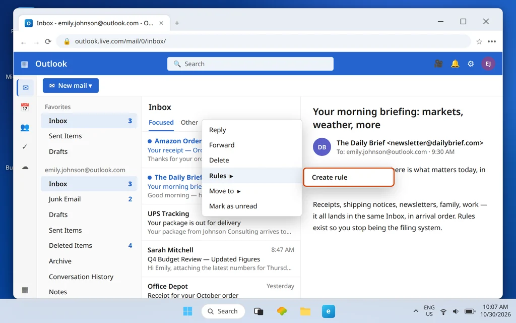Open the Archive folder
The image size is (516, 323).
coord(89,261)
